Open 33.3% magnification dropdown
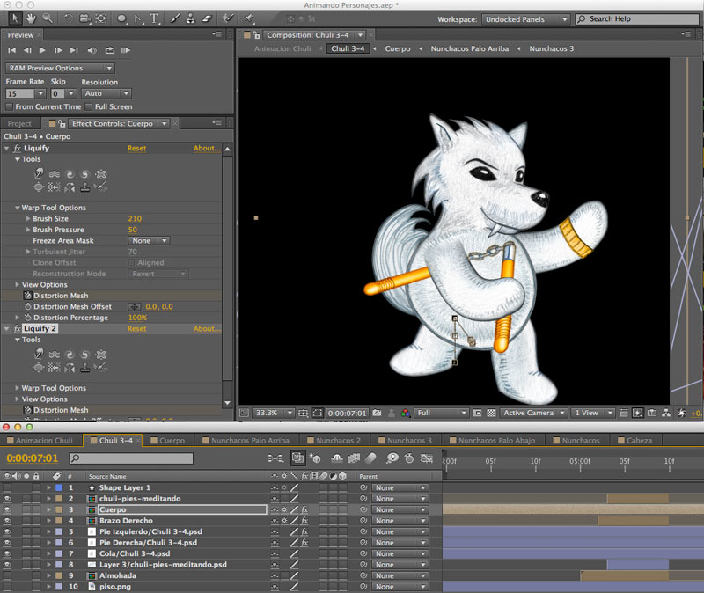704x593 pixels. pyautogui.click(x=274, y=413)
